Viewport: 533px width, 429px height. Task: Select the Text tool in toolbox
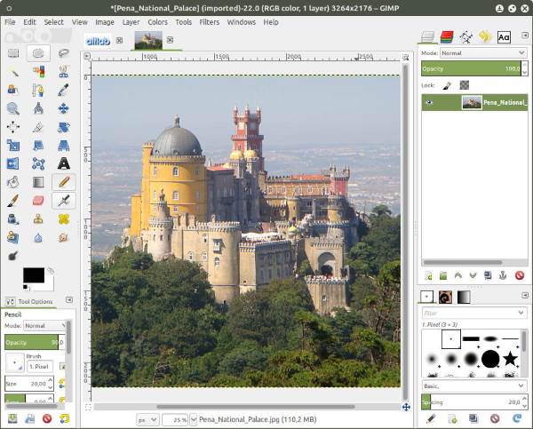coord(64,163)
